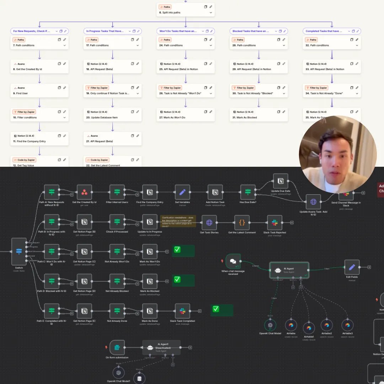Duplicate Zapier step 18 API Request (Beta)
The height and width of the screenshot is (384, 384).
[133, 64]
